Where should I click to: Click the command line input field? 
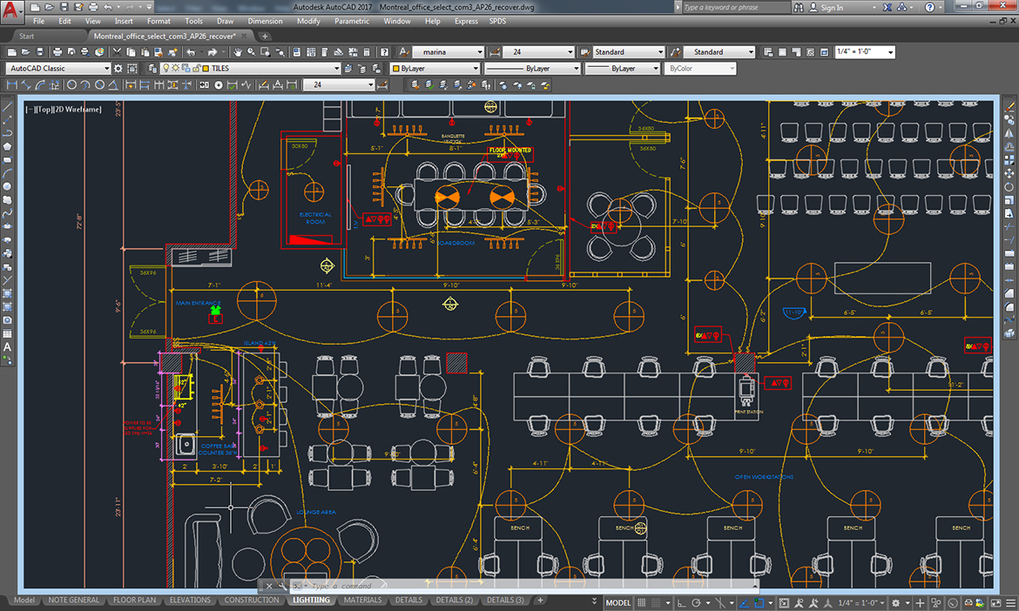(435, 586)
